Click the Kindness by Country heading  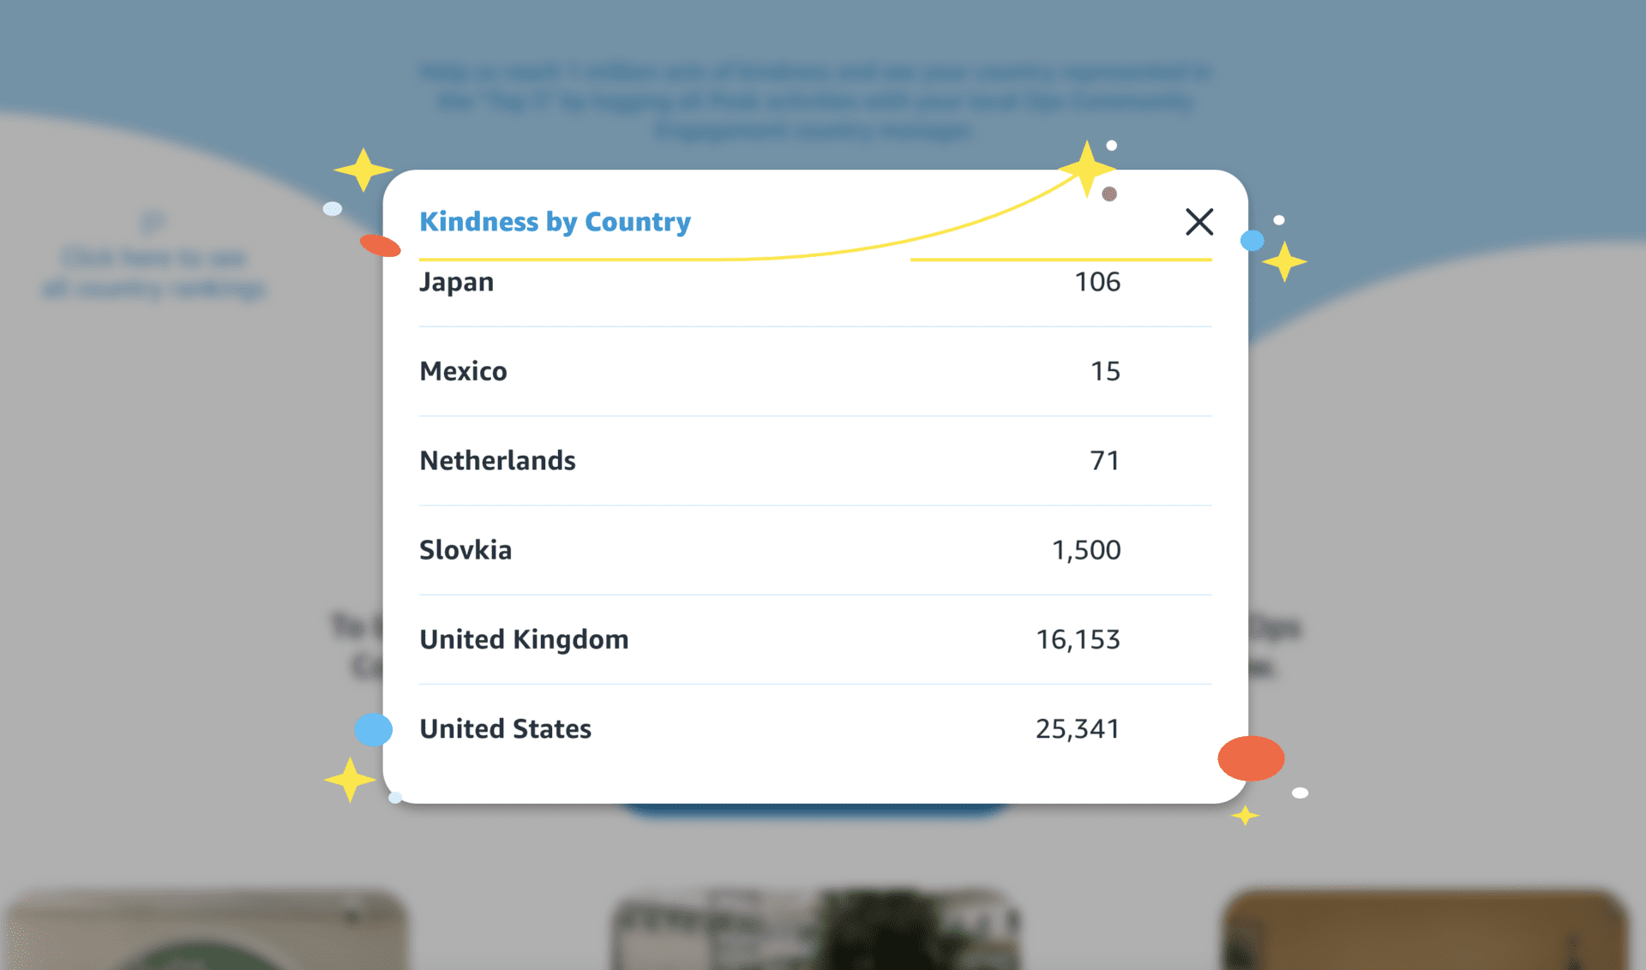[555, 222]
